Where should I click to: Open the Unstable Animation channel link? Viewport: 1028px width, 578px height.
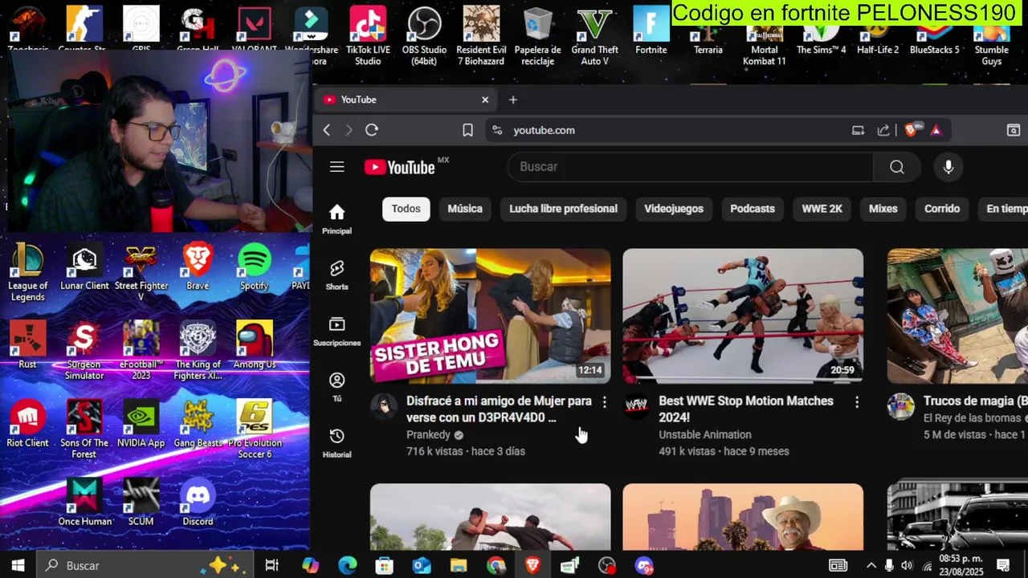click(x=704, y=434)
